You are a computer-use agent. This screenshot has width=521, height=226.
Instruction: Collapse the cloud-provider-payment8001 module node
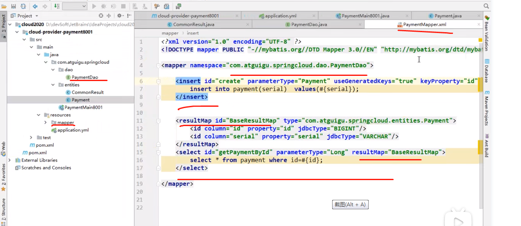[x=17, y=32]
